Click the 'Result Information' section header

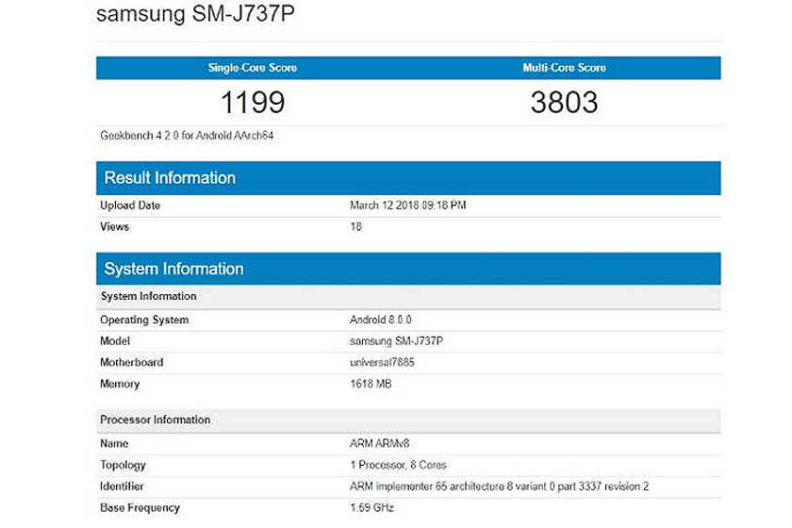[408, 178]
